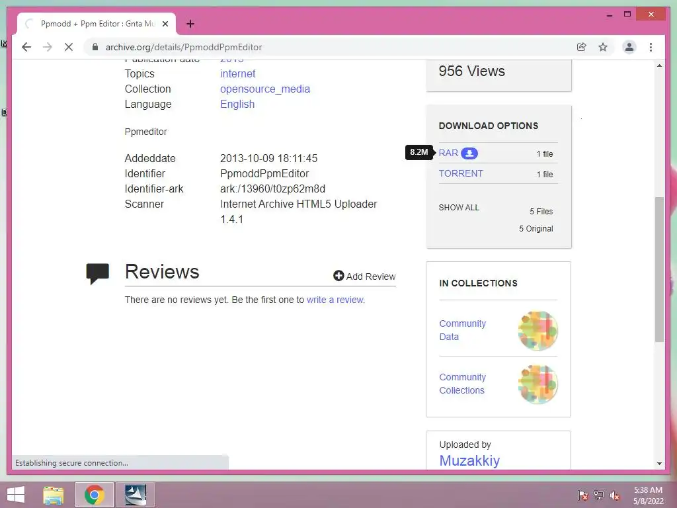Click SHOW ALL download files
The image size is (677, 508).
coord(459,207)
